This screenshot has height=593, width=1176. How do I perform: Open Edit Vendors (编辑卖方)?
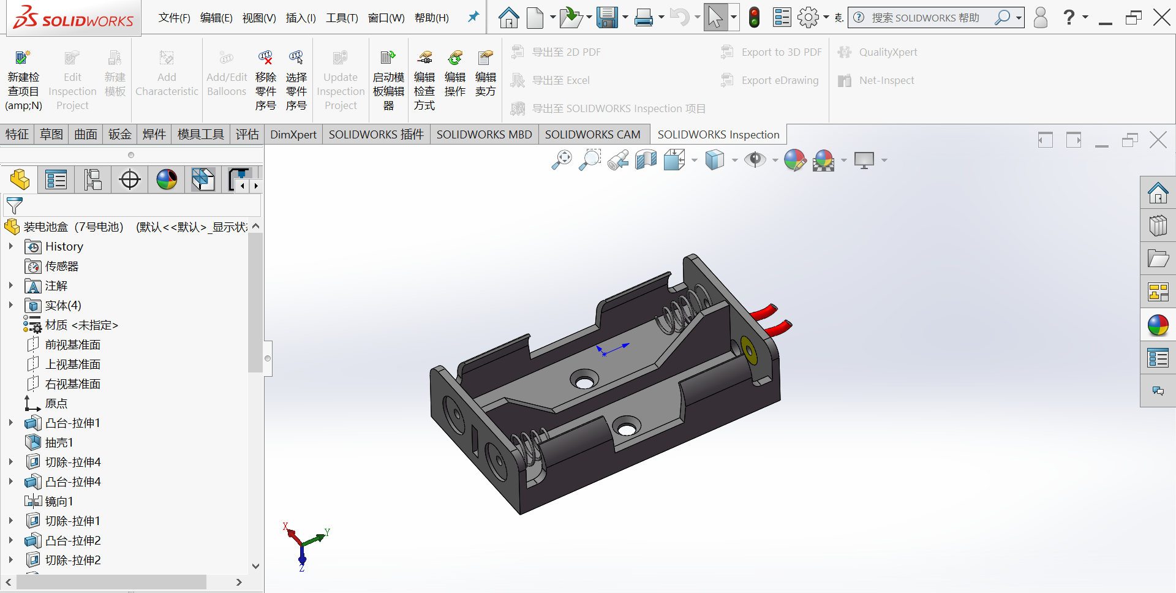486,58
